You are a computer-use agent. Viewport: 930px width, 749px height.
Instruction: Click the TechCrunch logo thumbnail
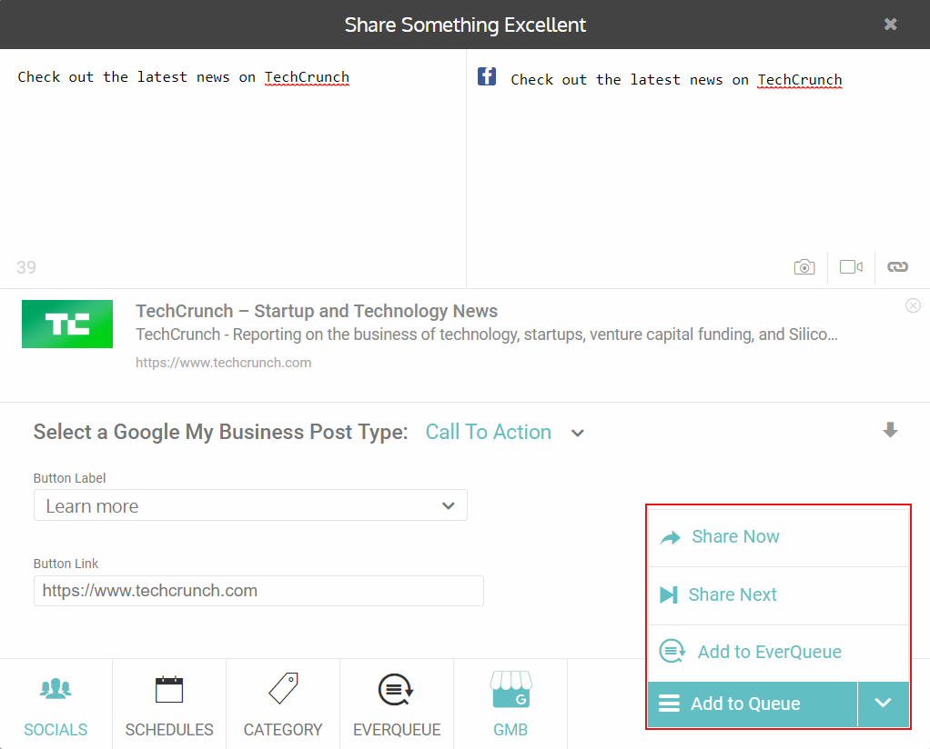[67, 324]
